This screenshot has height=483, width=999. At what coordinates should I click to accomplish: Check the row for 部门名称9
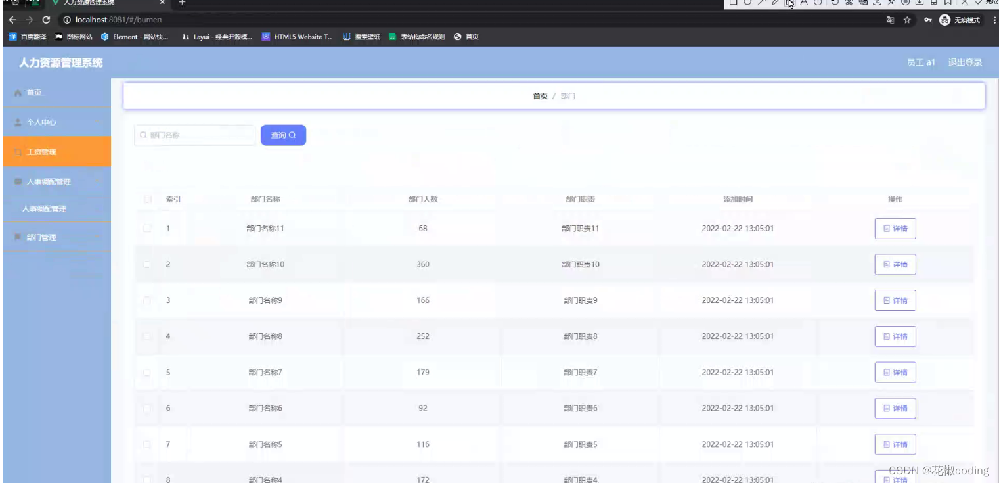coord(147,300)
